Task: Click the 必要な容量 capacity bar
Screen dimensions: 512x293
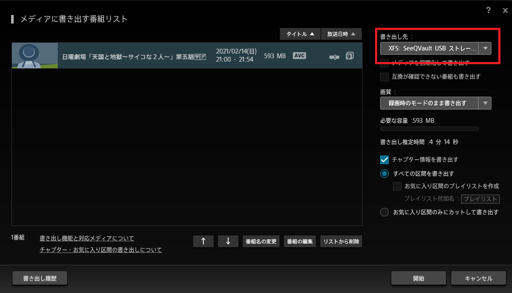Action: pos(429,129)
